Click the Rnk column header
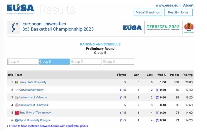207x133 pixels. pyautogui.click(x=10, y=75)
